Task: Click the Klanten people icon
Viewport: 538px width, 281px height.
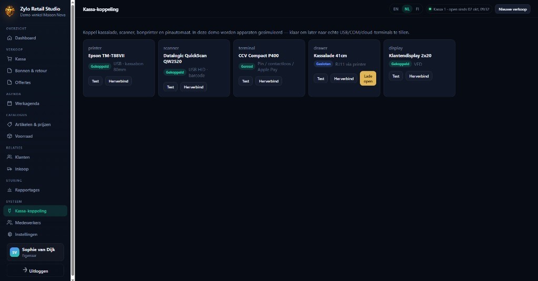Action: (x=9, y=157)
